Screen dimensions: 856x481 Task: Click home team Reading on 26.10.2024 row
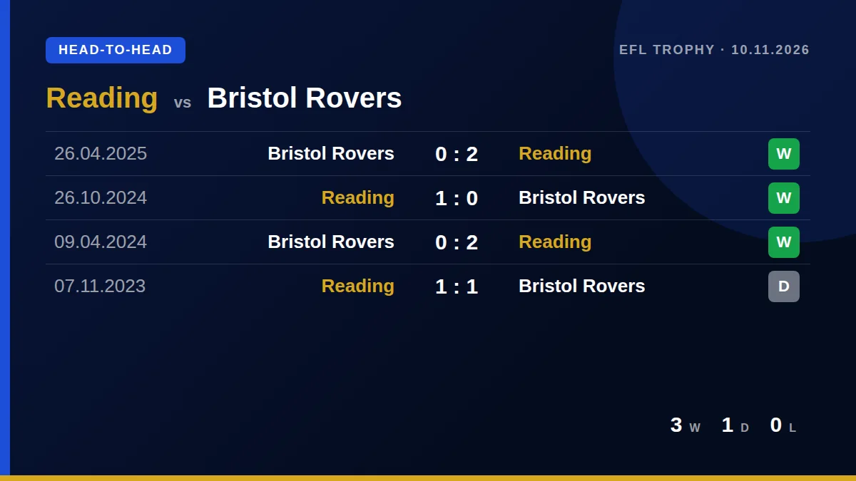tap(358, 198)
